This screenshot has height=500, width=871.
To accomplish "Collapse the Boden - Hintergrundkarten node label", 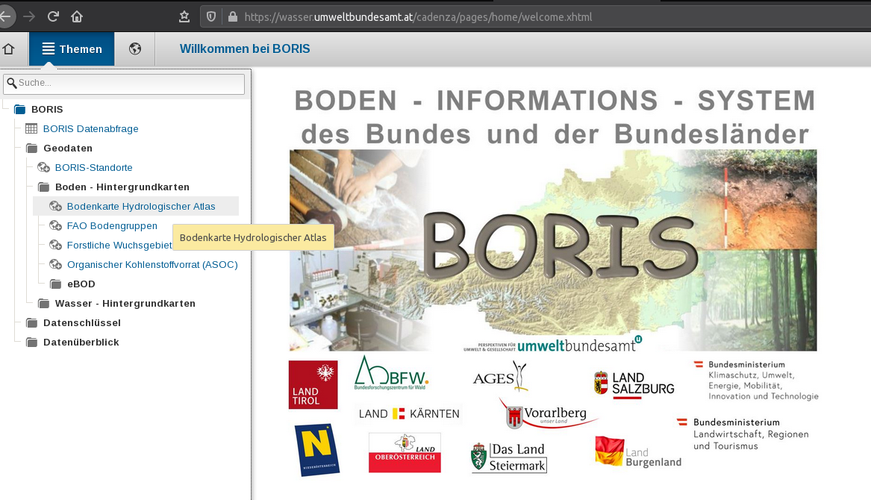I will tap(122, 187).
